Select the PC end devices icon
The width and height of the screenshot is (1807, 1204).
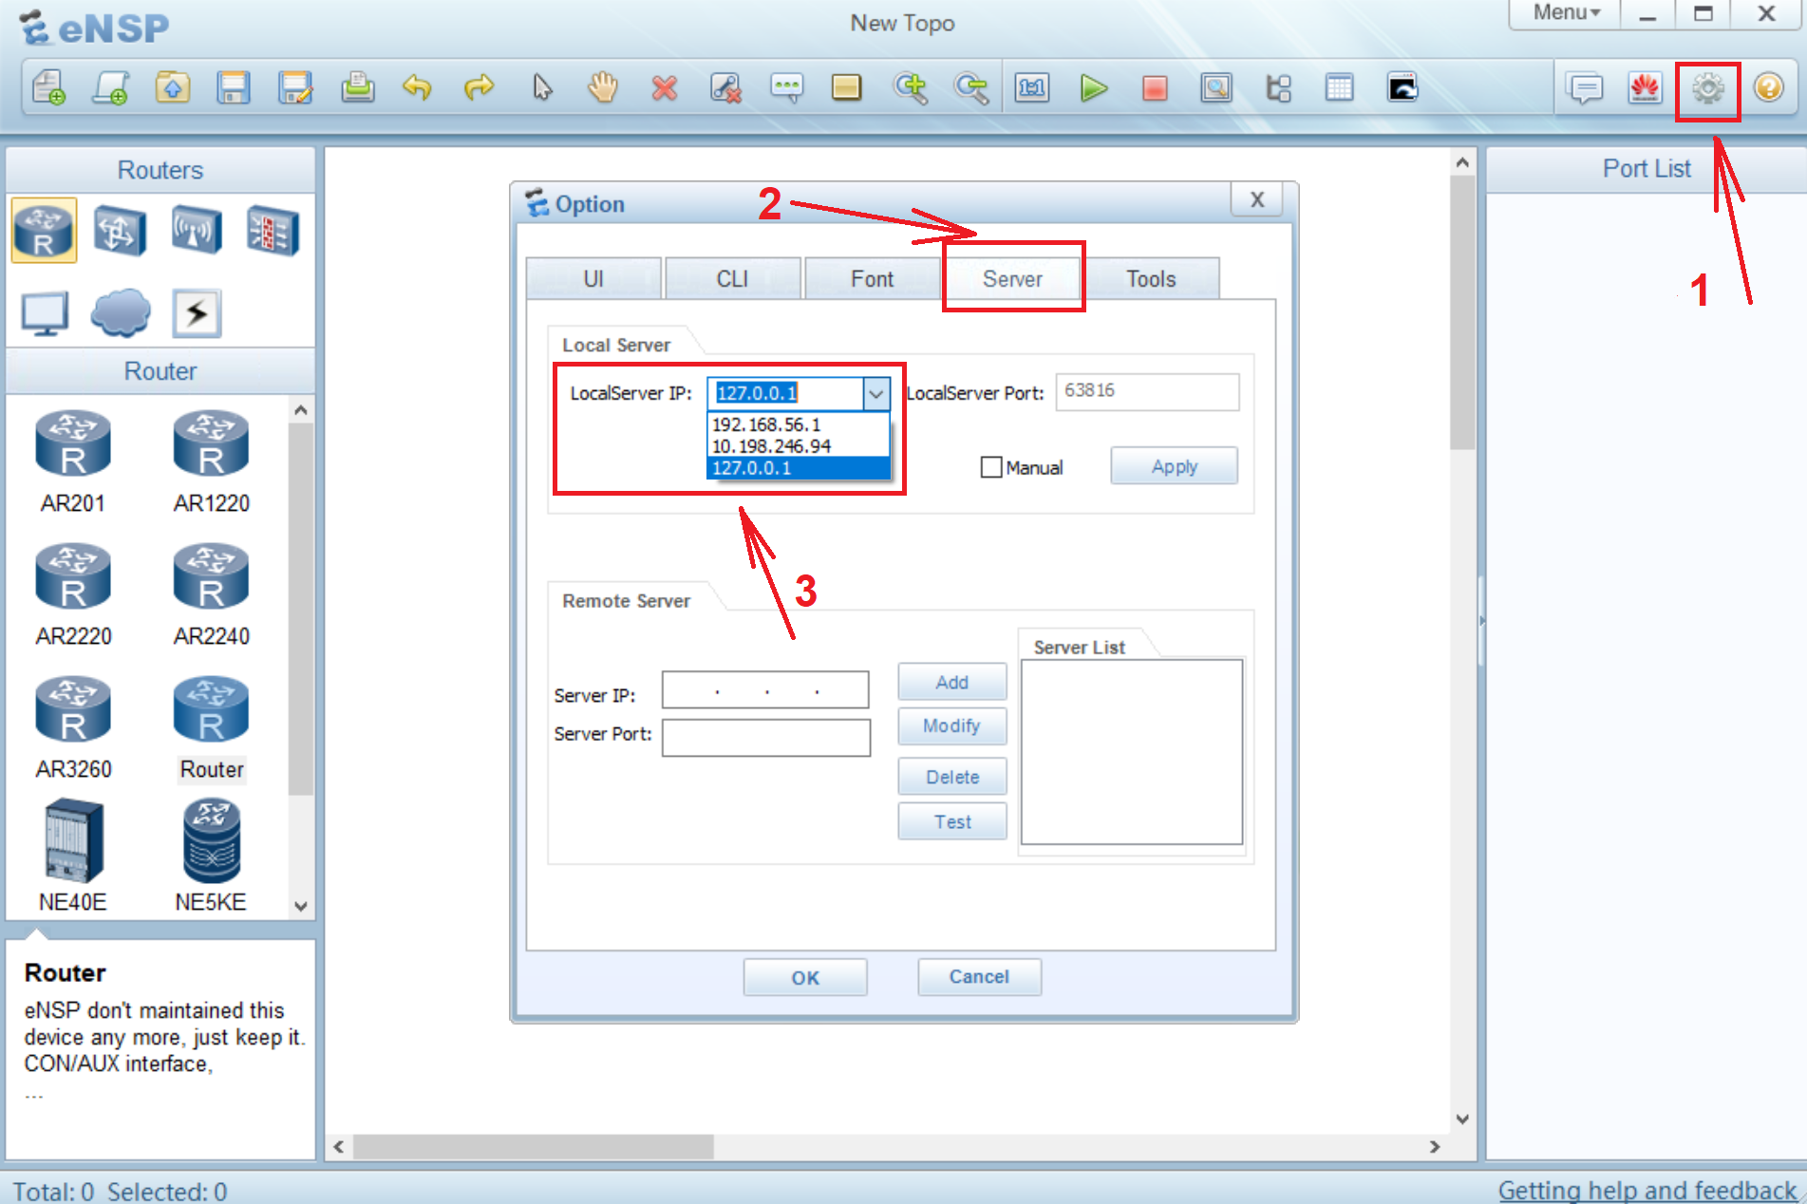tap(45, 313)
